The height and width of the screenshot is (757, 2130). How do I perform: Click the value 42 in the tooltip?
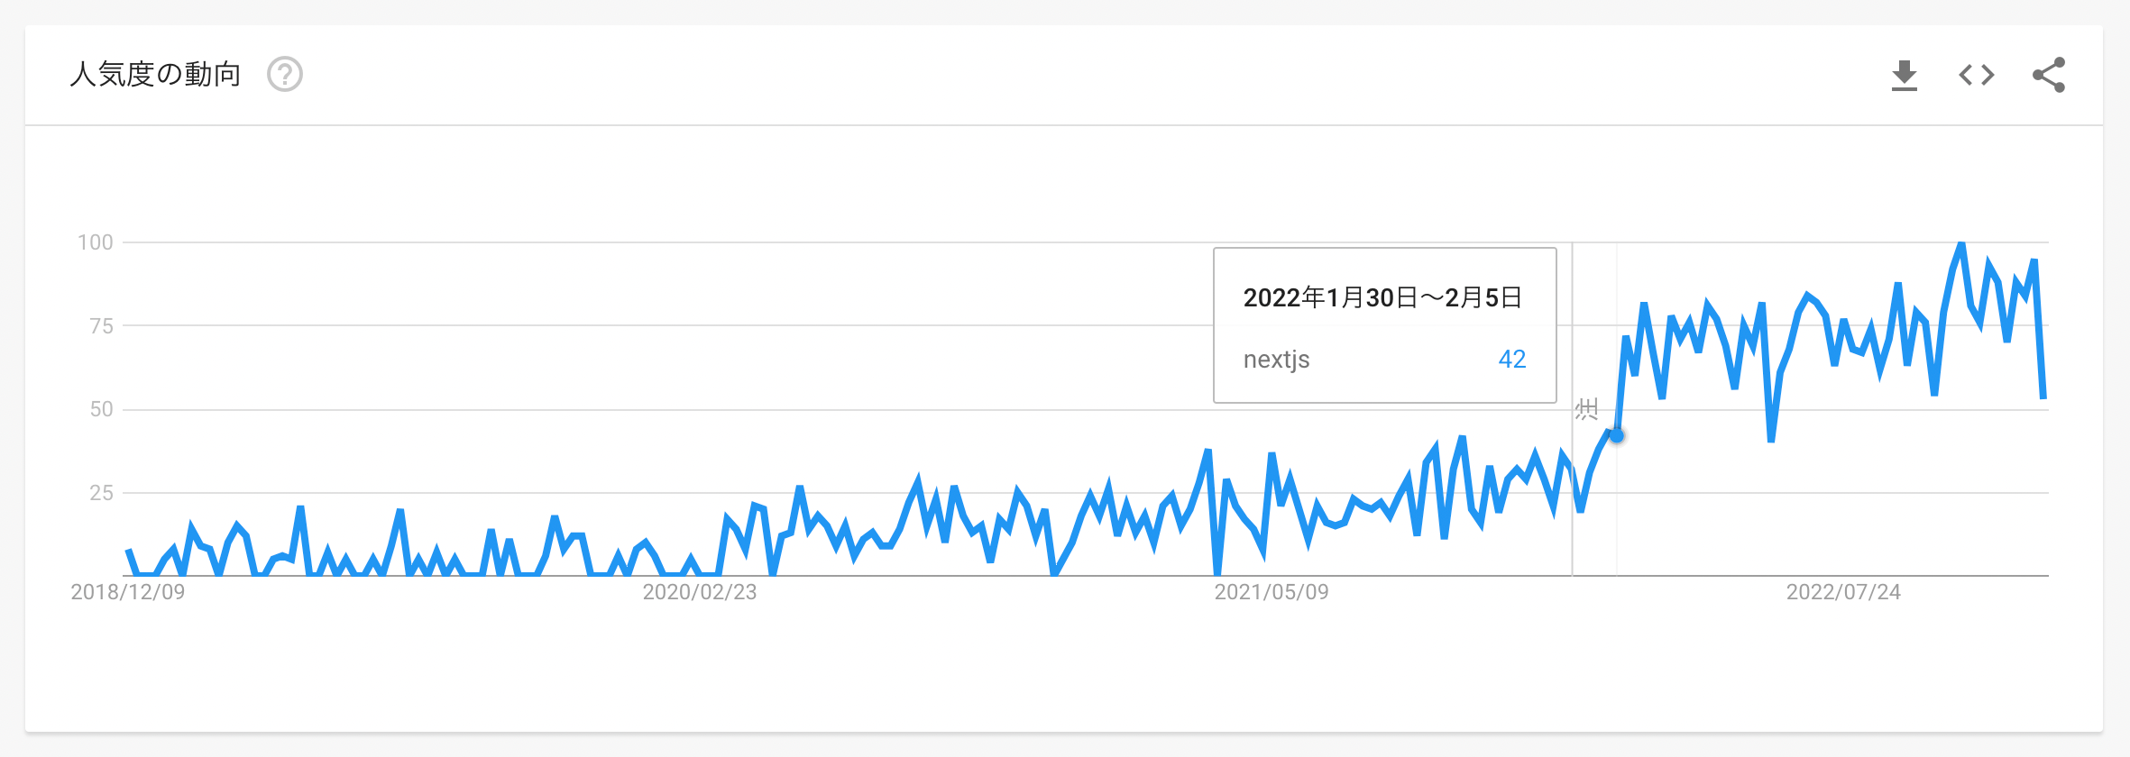coord(1511,360)
